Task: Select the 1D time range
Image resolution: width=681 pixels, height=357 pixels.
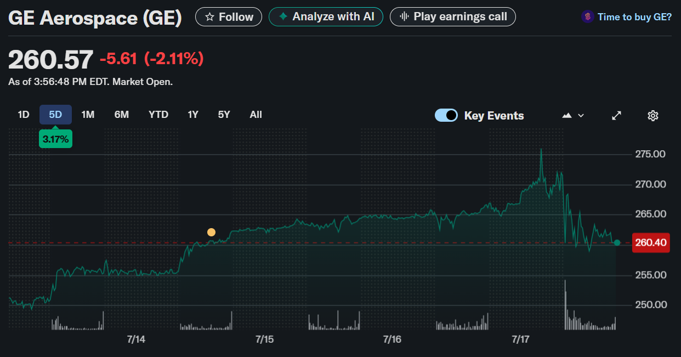Action: point(23,115)
